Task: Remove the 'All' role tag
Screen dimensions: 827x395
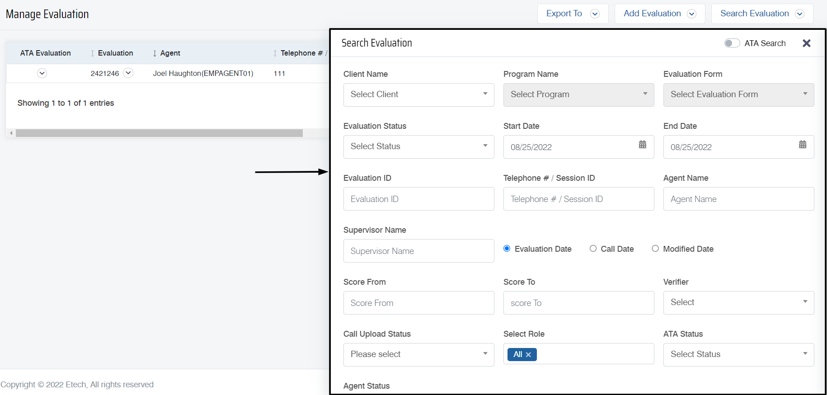Action: (x=528, y=355)
